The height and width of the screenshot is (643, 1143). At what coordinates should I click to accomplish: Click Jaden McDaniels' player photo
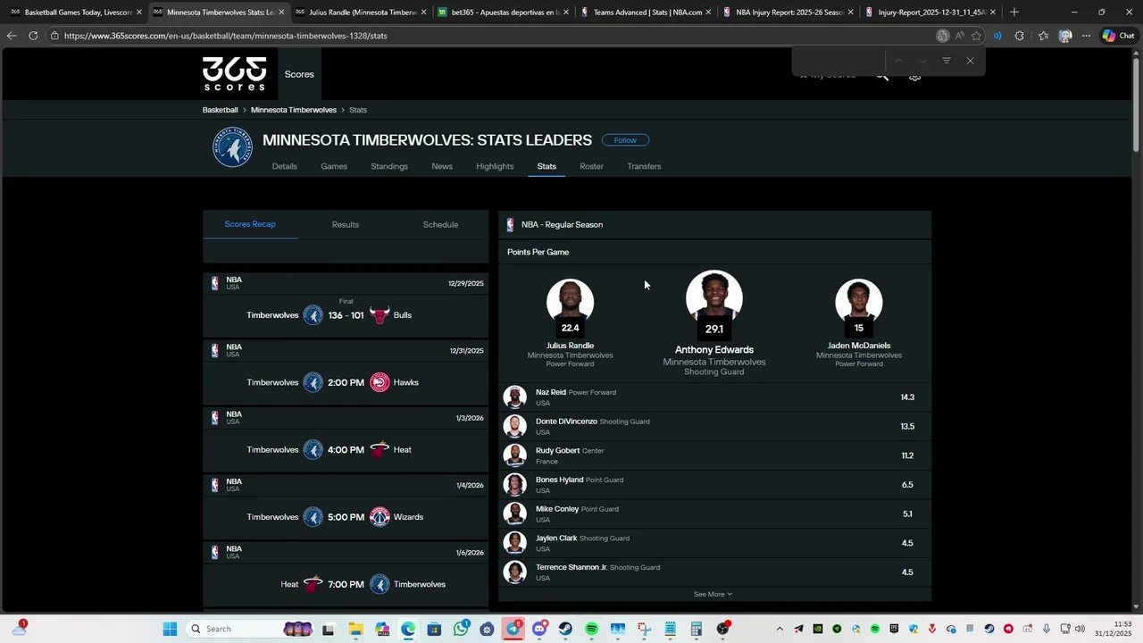pyautogui.click(x=859, y=302)
